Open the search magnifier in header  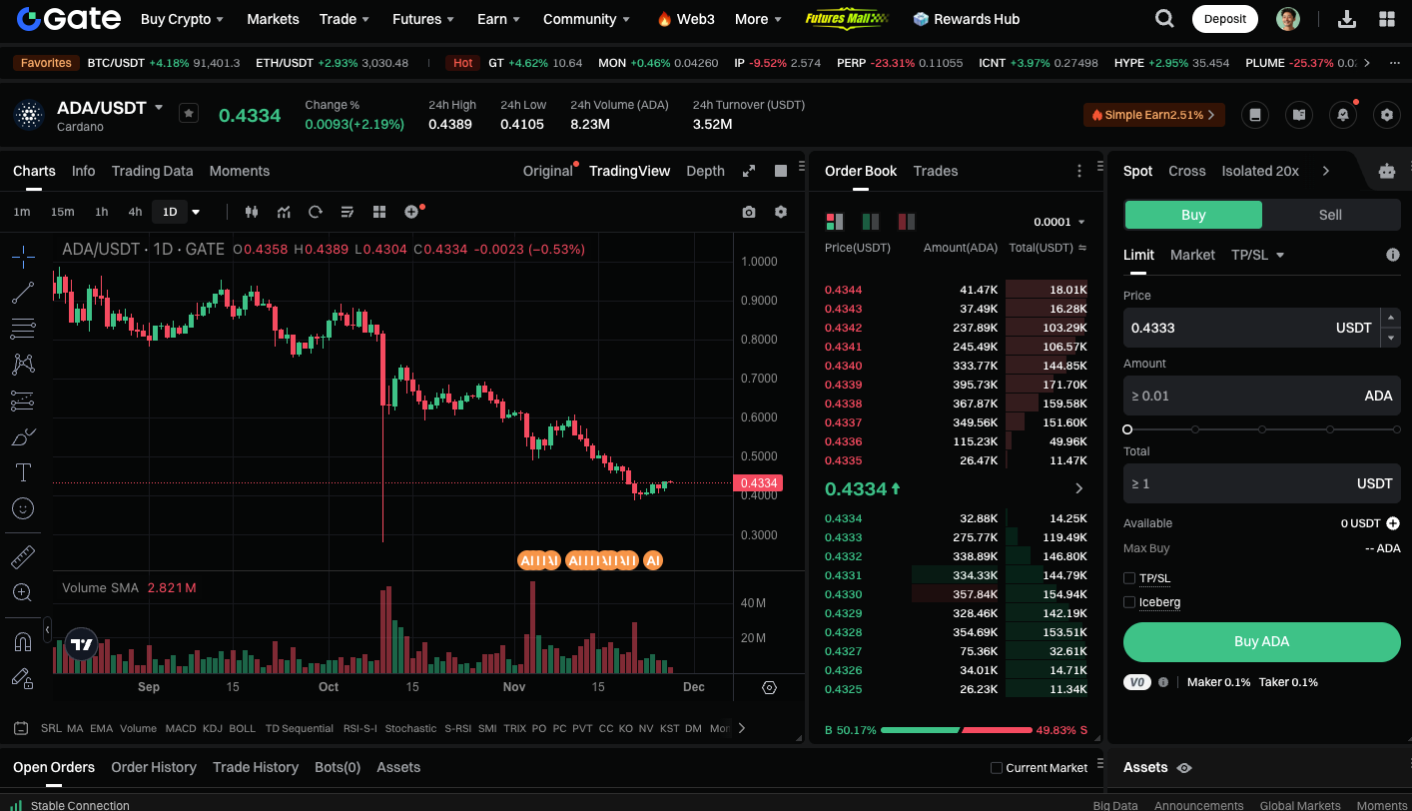[1164, 19]
